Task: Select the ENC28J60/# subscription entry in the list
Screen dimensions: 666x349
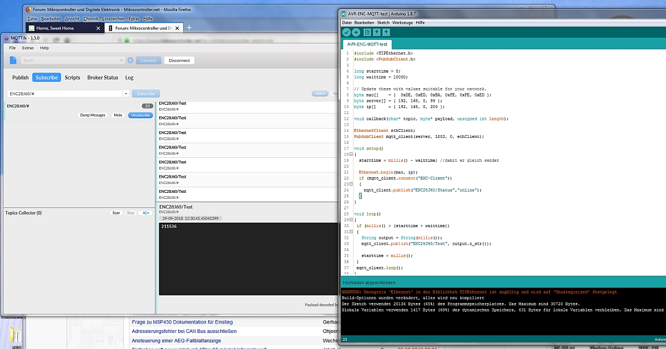Action: pos(79,110)
